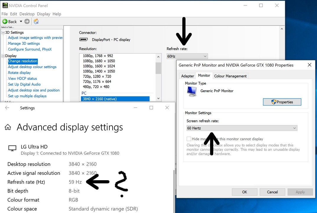The height and width of the screenshot is (213, 317).
Task: Maximize the Settings window
Action: 151,108
